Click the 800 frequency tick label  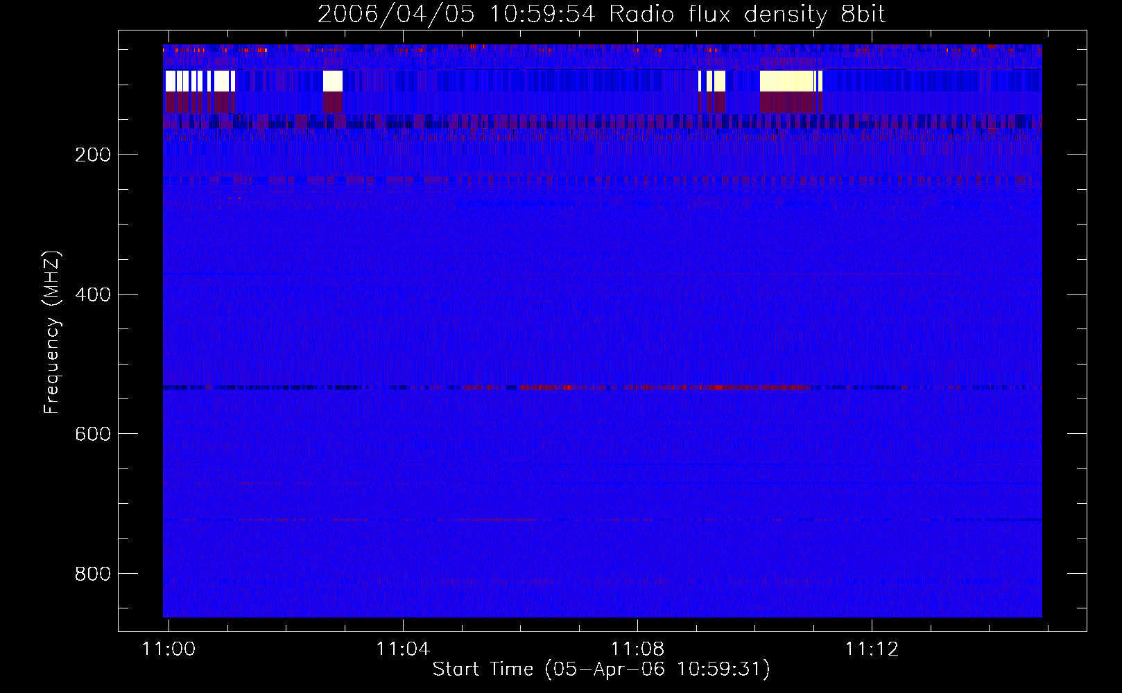pos(93,574)
